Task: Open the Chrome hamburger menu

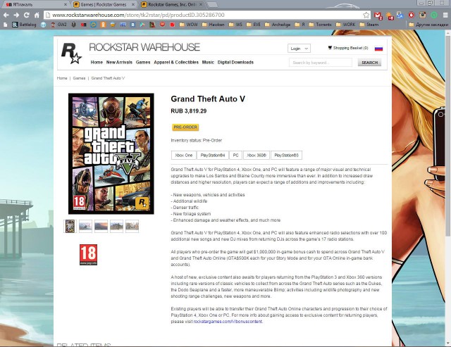Action: point(445,15)
